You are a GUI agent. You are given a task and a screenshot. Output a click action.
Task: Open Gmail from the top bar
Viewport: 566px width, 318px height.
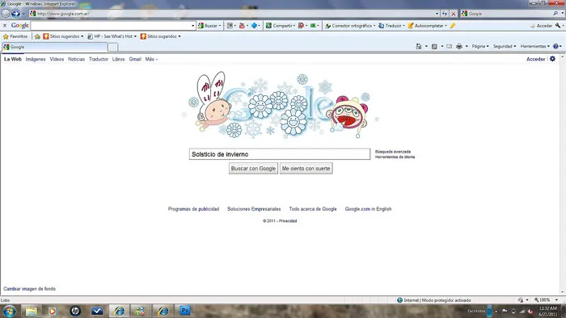(135, 59)
